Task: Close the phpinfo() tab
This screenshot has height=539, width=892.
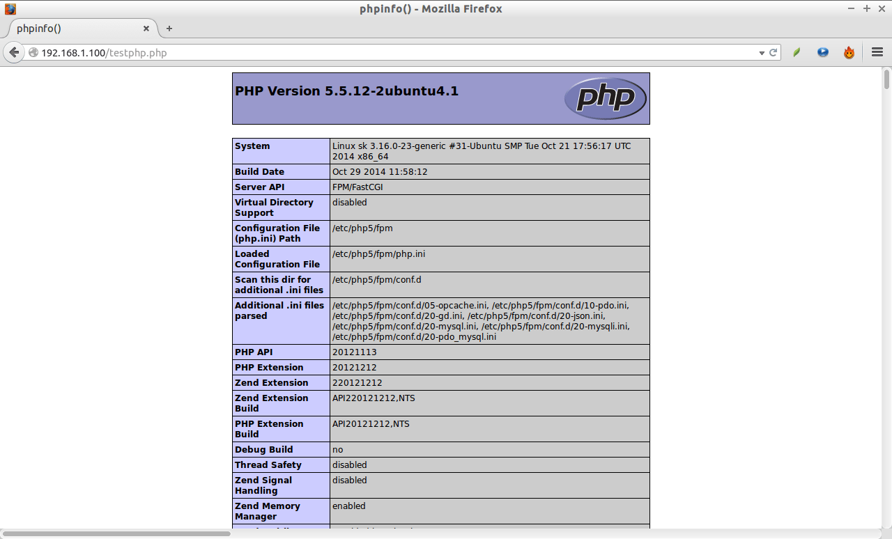Action: 146,29
